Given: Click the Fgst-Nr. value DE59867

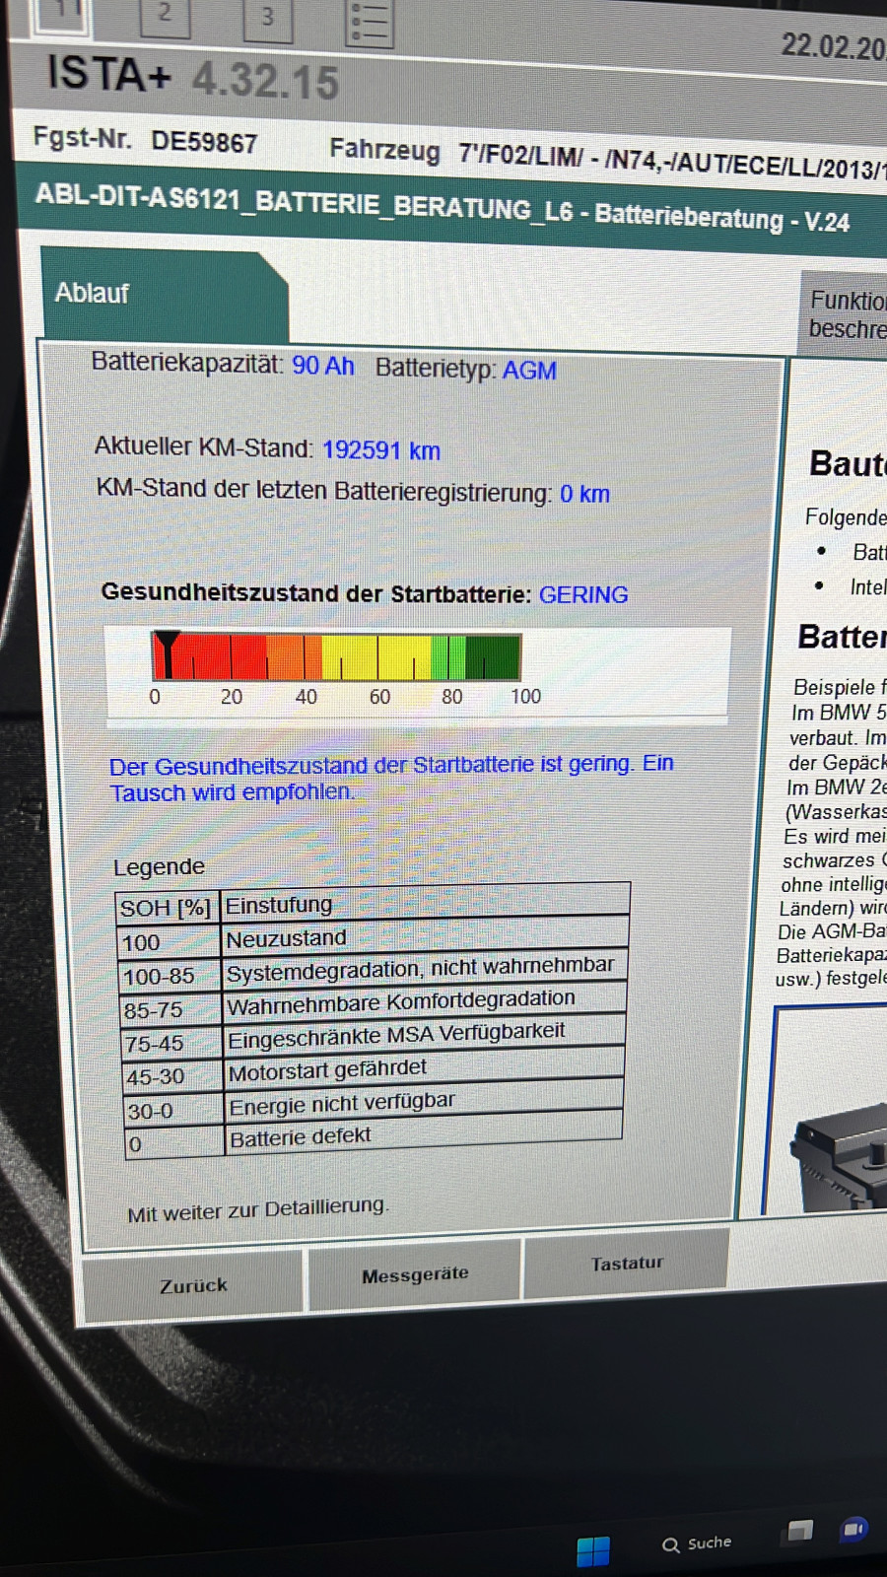Looking at the screenshot, I should [x=204, y=142].
